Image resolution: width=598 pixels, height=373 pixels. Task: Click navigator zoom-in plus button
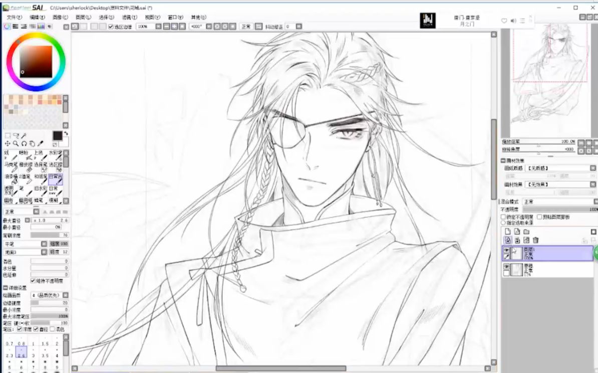point(589,143)
